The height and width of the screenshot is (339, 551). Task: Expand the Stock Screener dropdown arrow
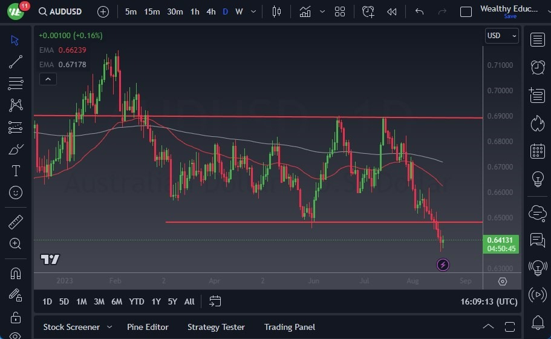coord(109,327)
